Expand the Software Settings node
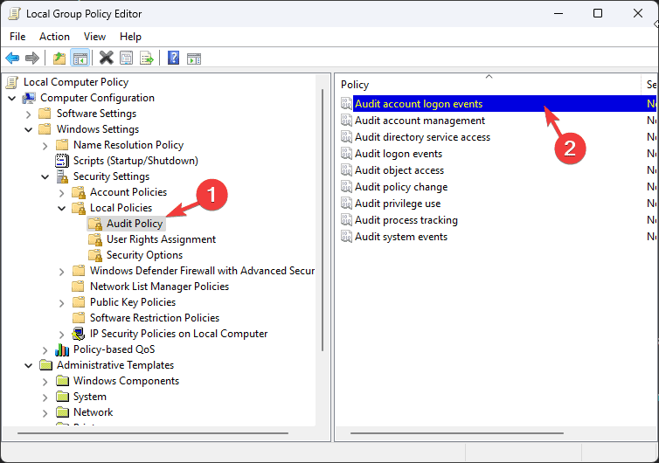The height and width of the screenshot is (463, 659). (x=28, y=114)
